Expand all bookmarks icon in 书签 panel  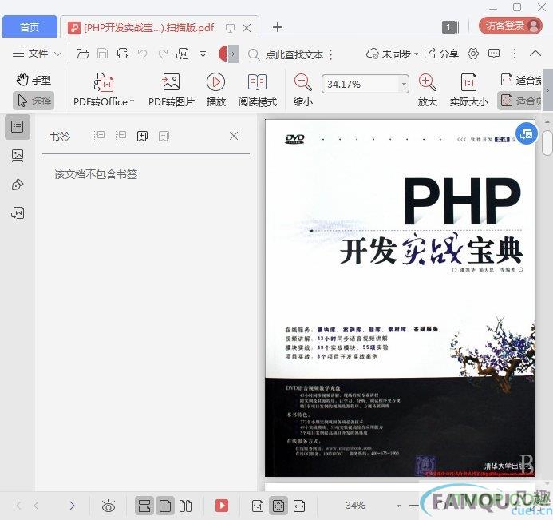pos(100,136)
